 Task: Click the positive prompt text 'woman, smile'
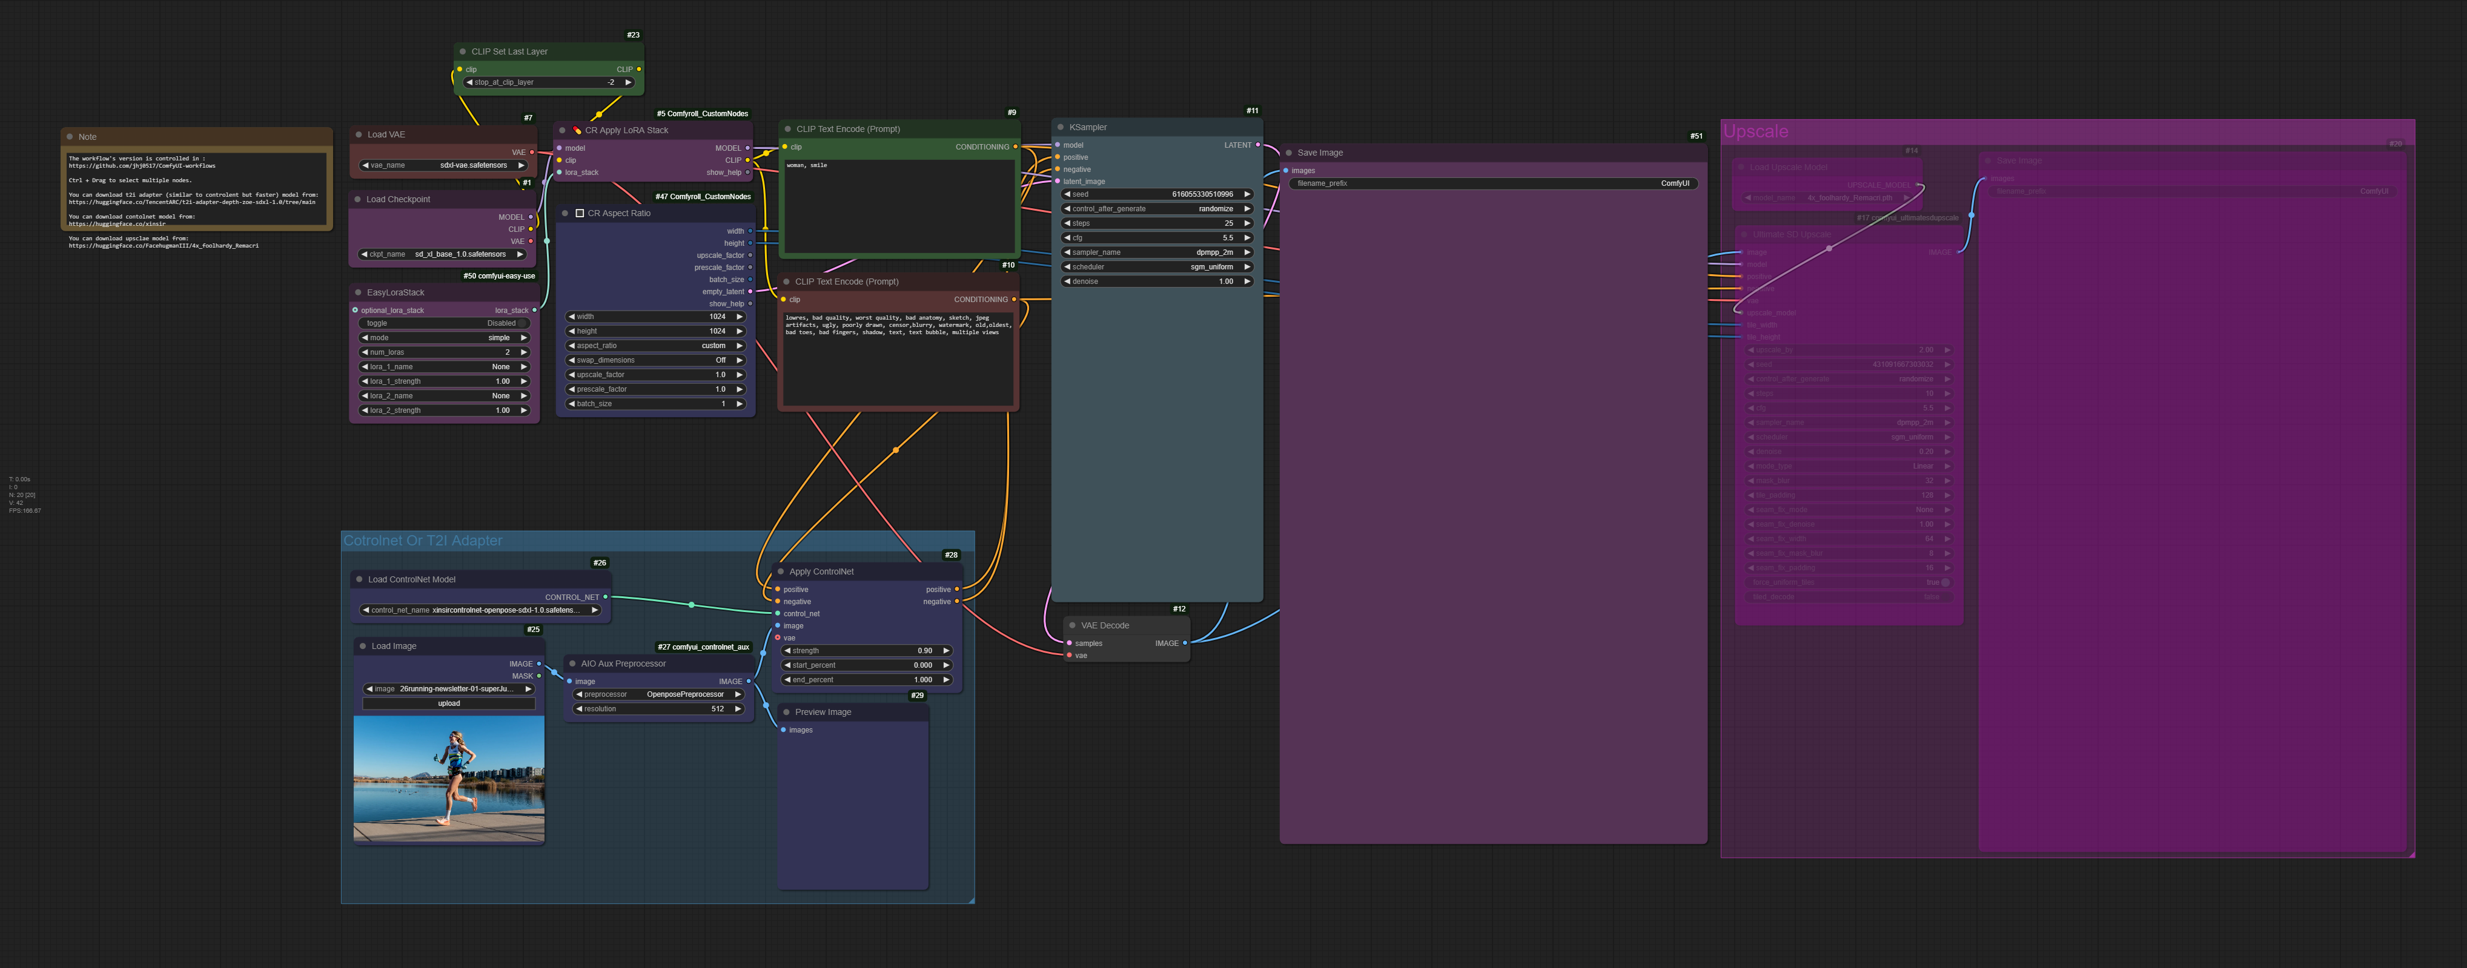(806, 166)
